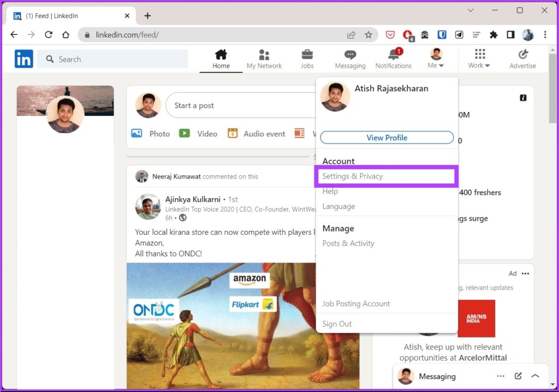
Task: Click the profile picture in Me menu
Action: point(335,97)
